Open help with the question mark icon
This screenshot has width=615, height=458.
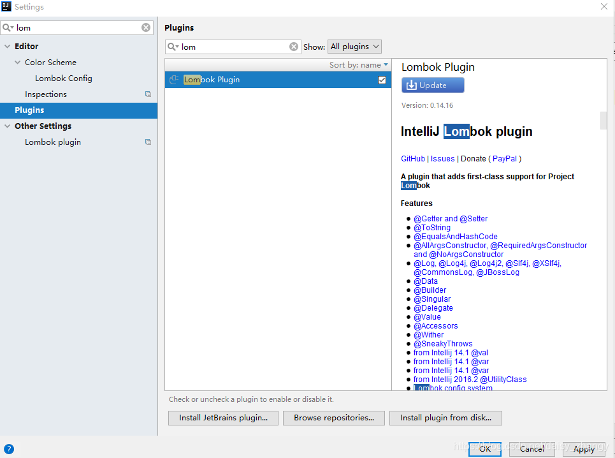click(x=9, y=449)
